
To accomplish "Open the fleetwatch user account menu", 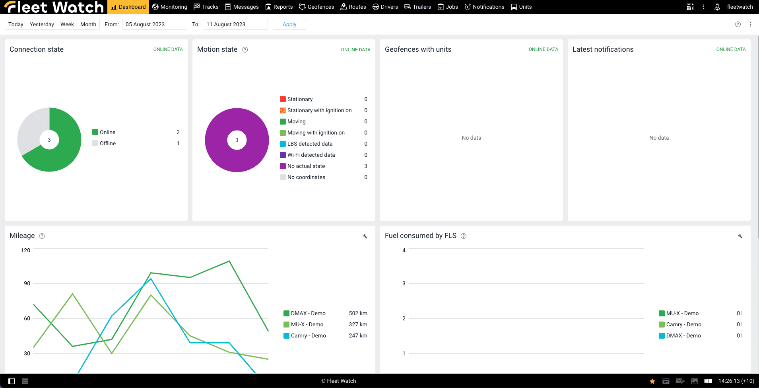I will (734, 7).
